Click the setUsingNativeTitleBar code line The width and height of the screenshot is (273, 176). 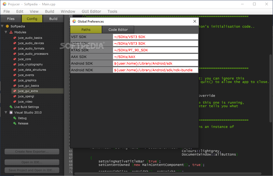click(130, 161)
